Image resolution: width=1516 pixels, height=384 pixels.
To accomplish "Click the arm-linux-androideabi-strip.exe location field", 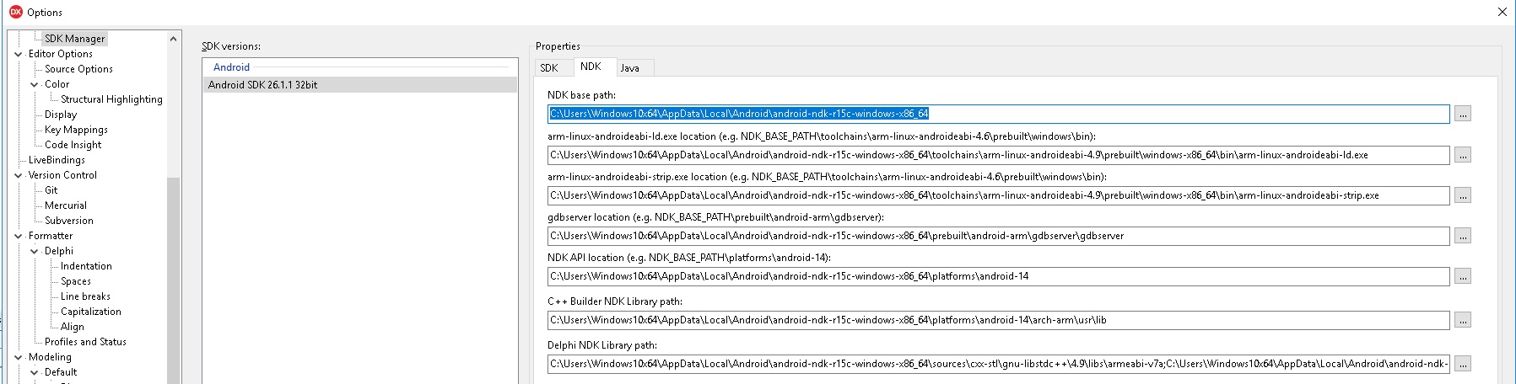I will (x=998, y=195).
